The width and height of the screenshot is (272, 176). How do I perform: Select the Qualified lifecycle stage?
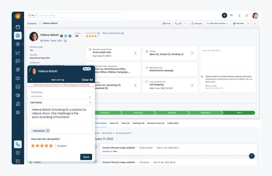(172, 113)
